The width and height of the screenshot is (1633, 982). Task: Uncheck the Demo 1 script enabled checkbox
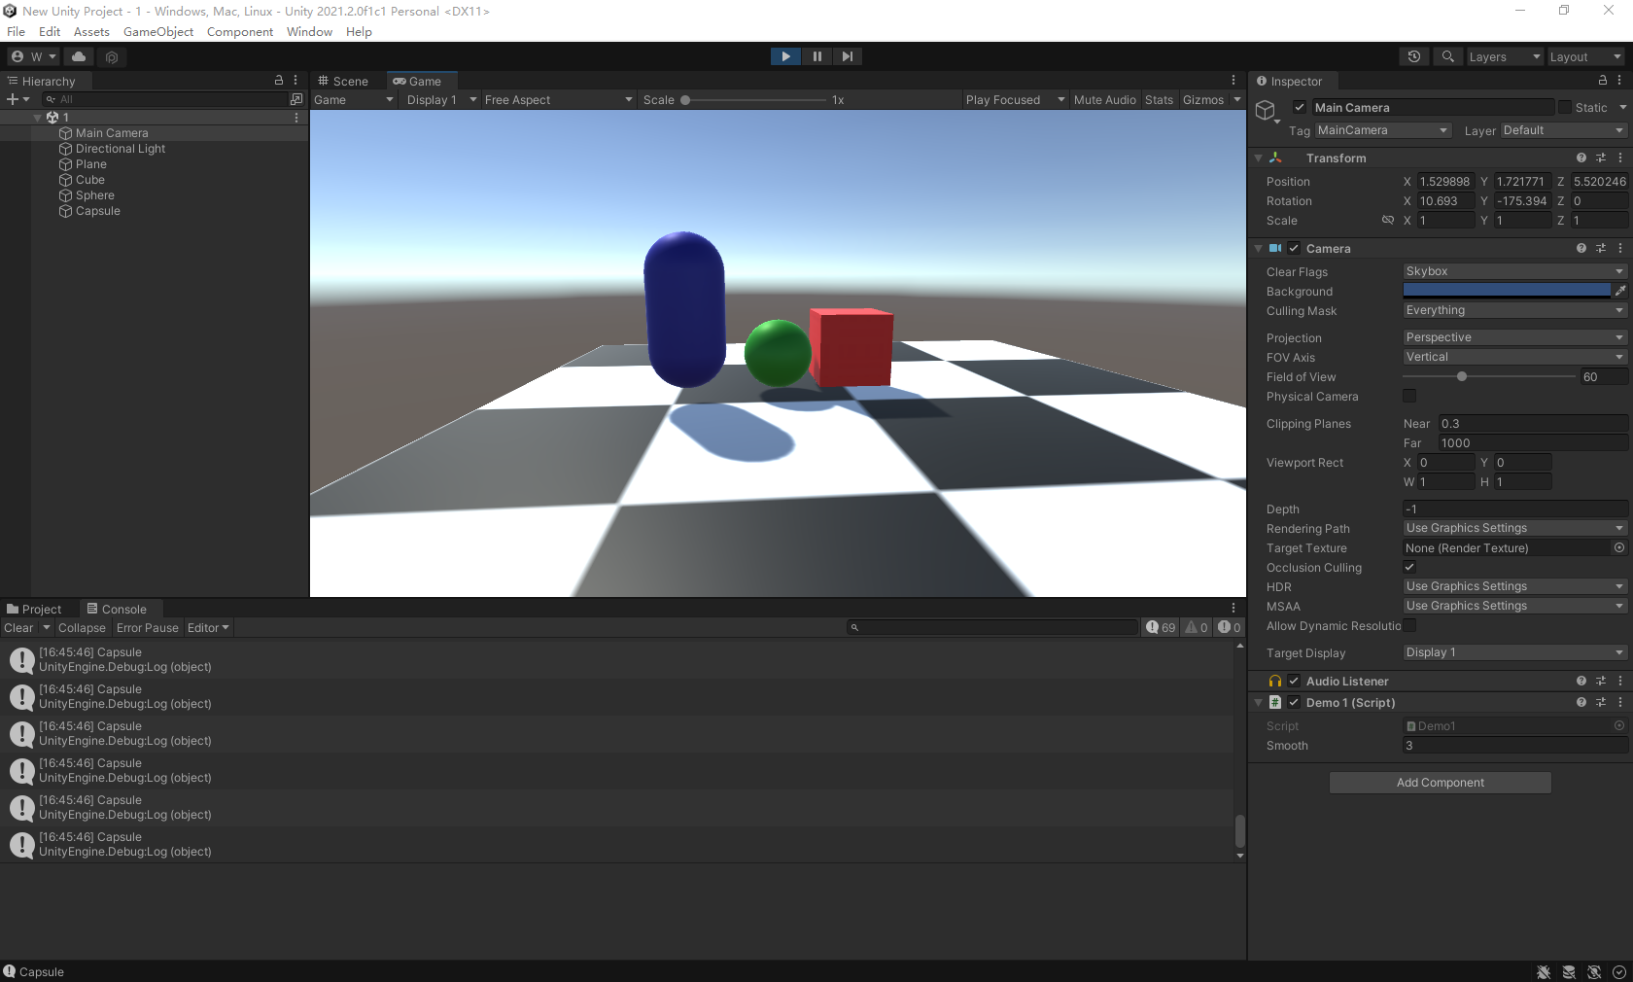point(1293,702)
